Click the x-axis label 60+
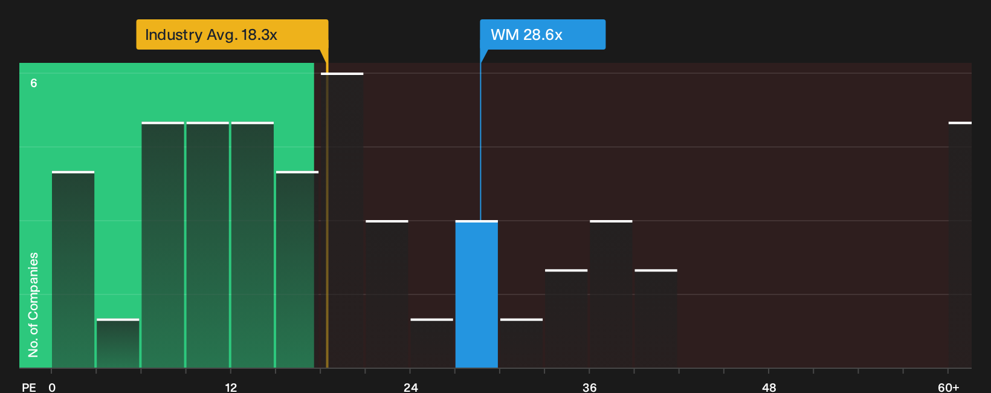This screenshot has width=991, height=393. pos(949,387)
